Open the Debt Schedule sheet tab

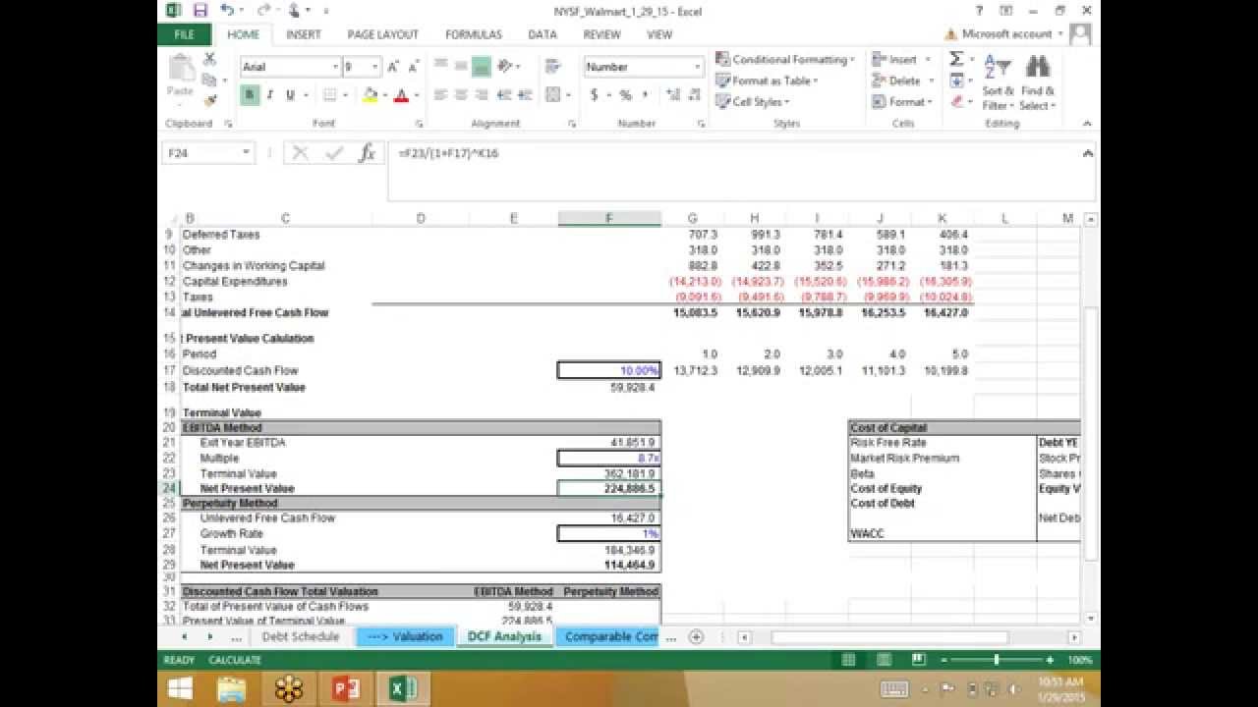[301, 636]
